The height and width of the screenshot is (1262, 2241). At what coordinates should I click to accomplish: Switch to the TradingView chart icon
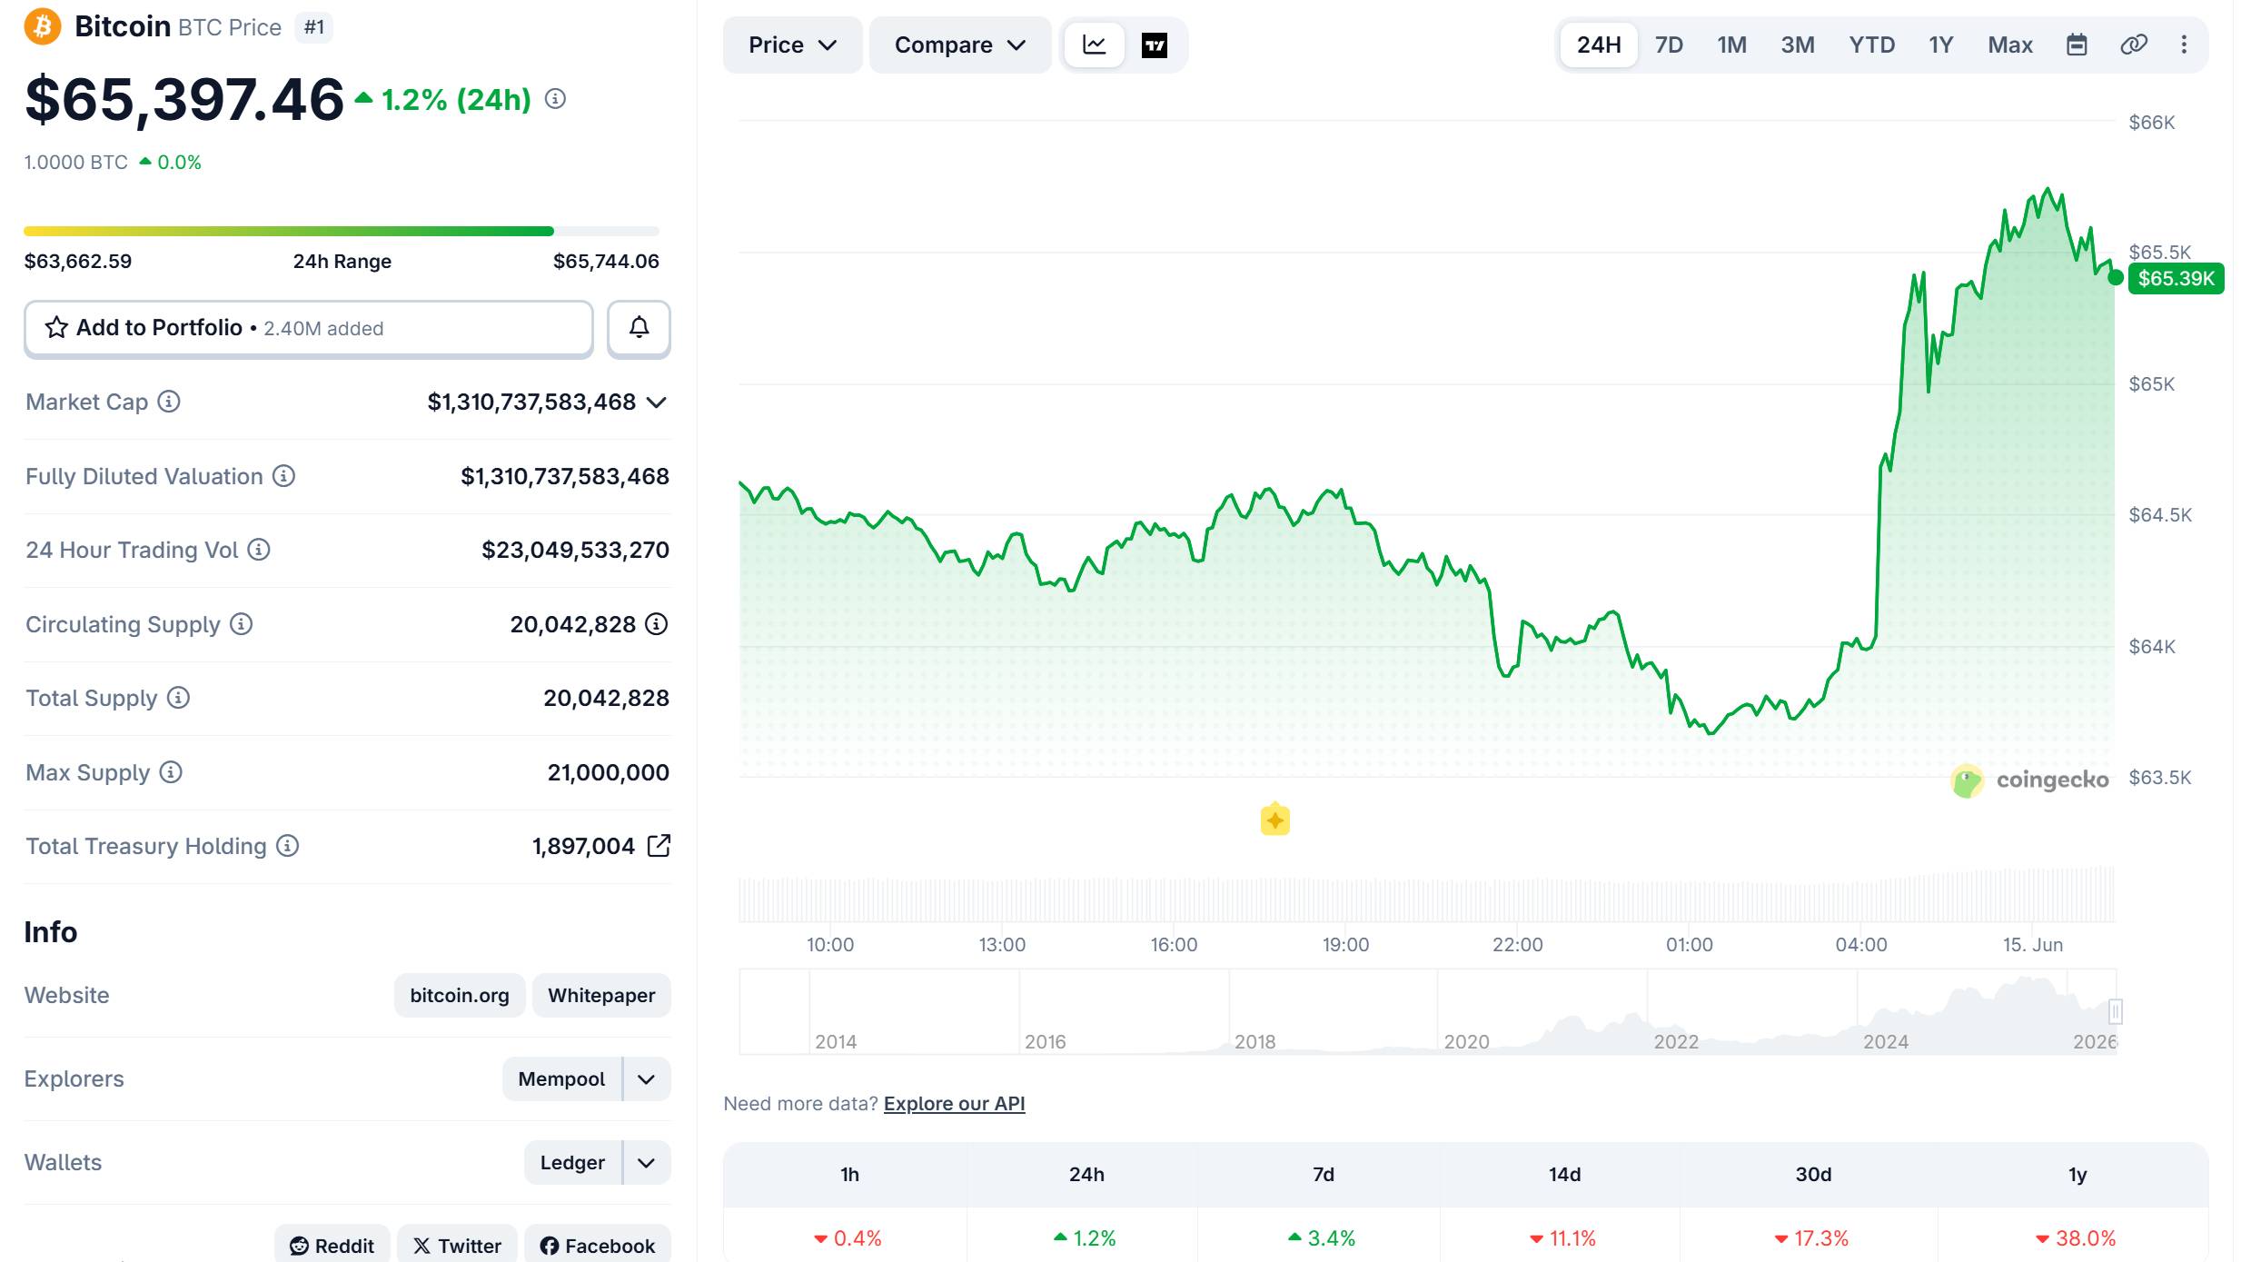click(x=1155, y=45)
